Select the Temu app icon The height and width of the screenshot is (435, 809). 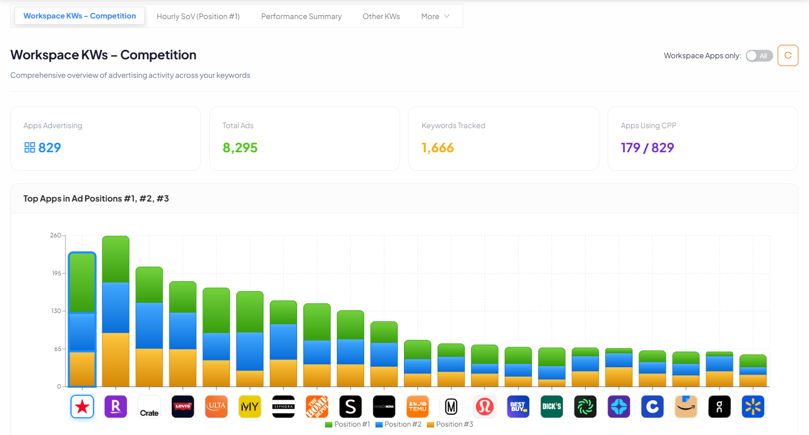coord(418,407)
